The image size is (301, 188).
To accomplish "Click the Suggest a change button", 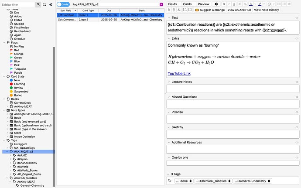I will [x=209, y=10].
